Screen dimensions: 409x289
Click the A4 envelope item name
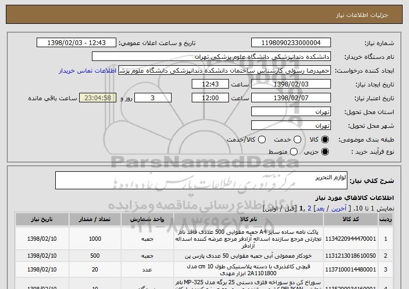(249, 239)
